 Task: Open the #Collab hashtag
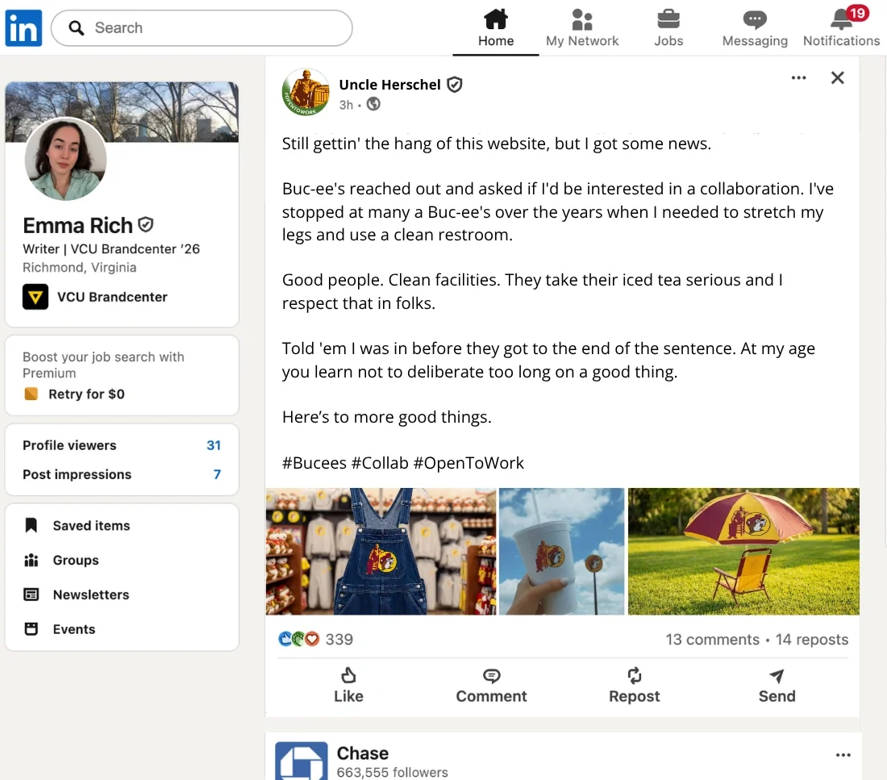[380, 462]
